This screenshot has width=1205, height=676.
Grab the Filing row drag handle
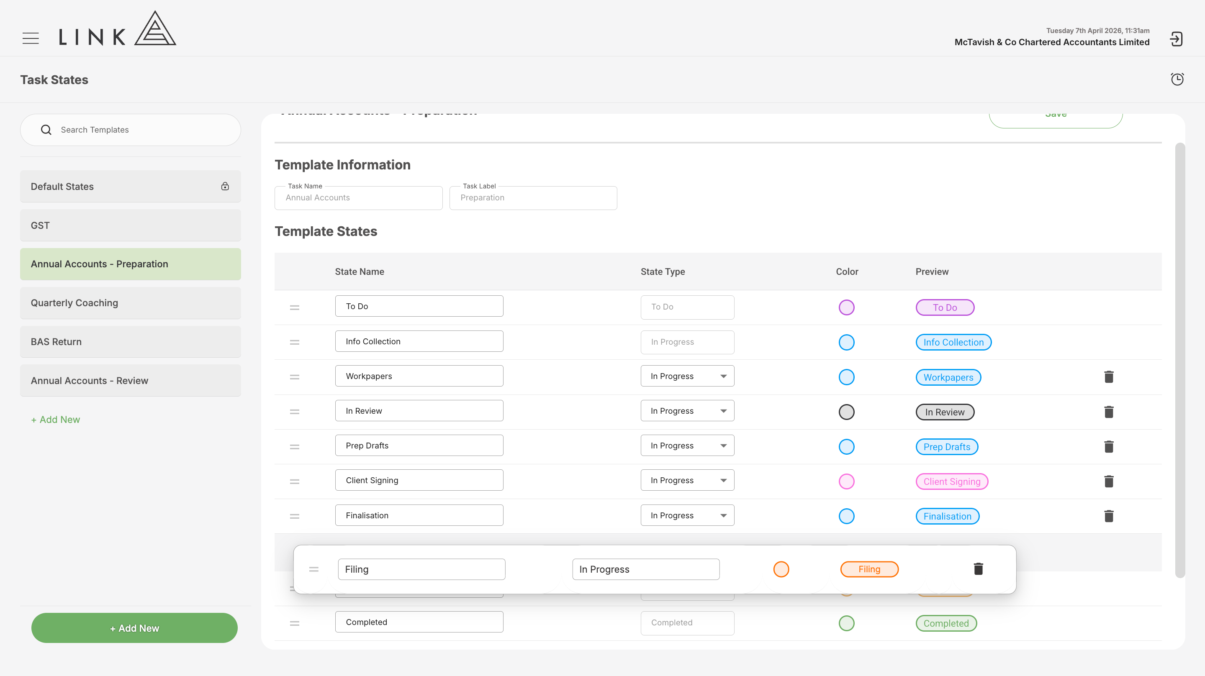[314, 569]
